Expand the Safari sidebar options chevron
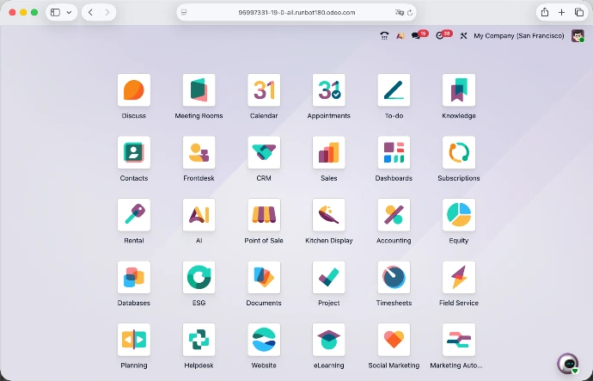Screen dimensions: 593x381 click(69, 12)
